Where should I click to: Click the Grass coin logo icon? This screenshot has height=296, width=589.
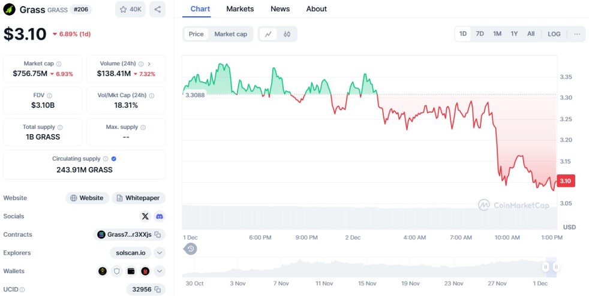10,10
